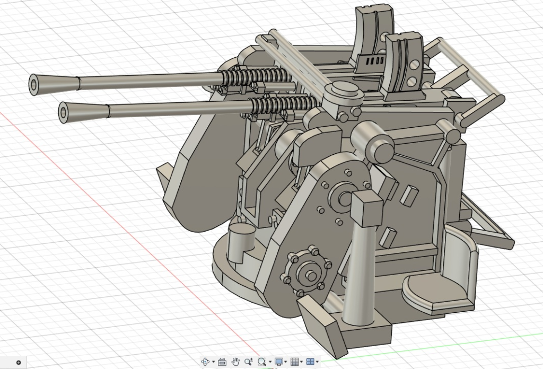Click the bolted circular flange hub
This screenshot has width=543, height=369.
305,273
